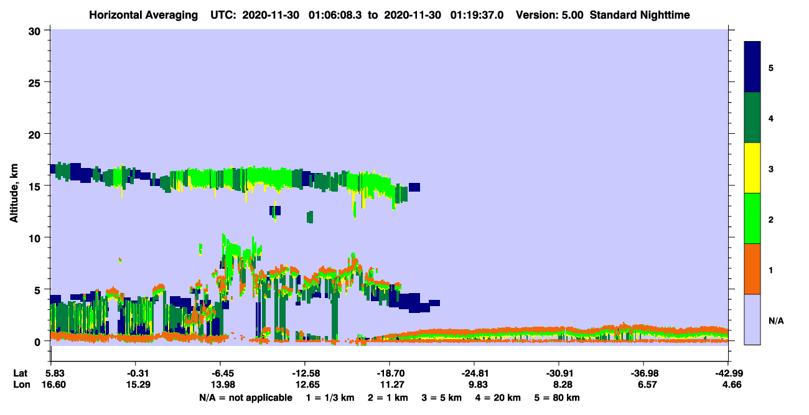Viewport: 809px width, 415px height.
Task: Click latitude value -42.99
Action: point(728,373)
